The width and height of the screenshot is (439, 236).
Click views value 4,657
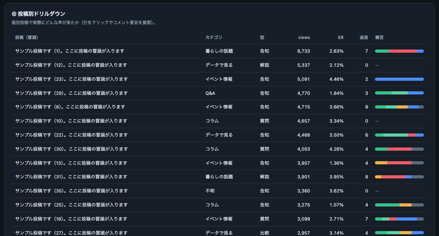pyautogui.click(x=304, y=121)
